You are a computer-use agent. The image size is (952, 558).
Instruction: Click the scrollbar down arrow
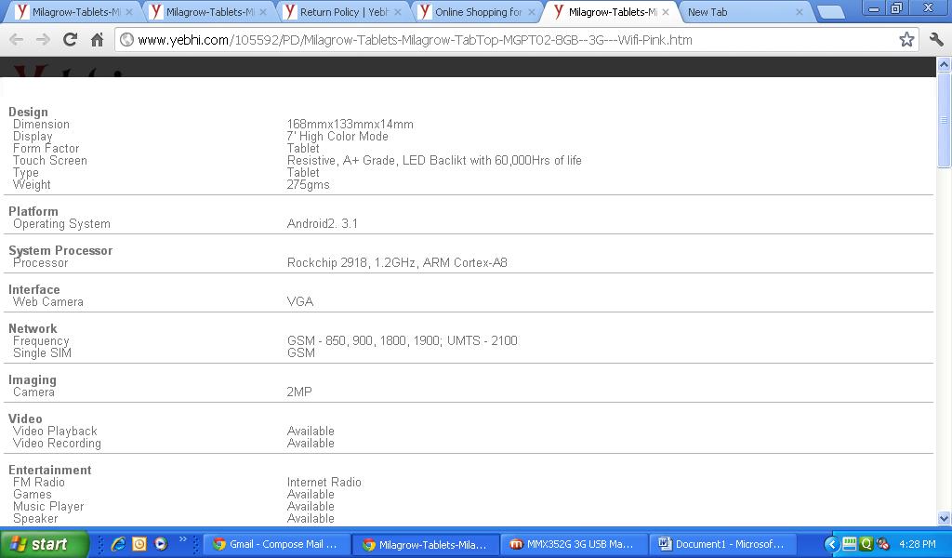point(944,519)
